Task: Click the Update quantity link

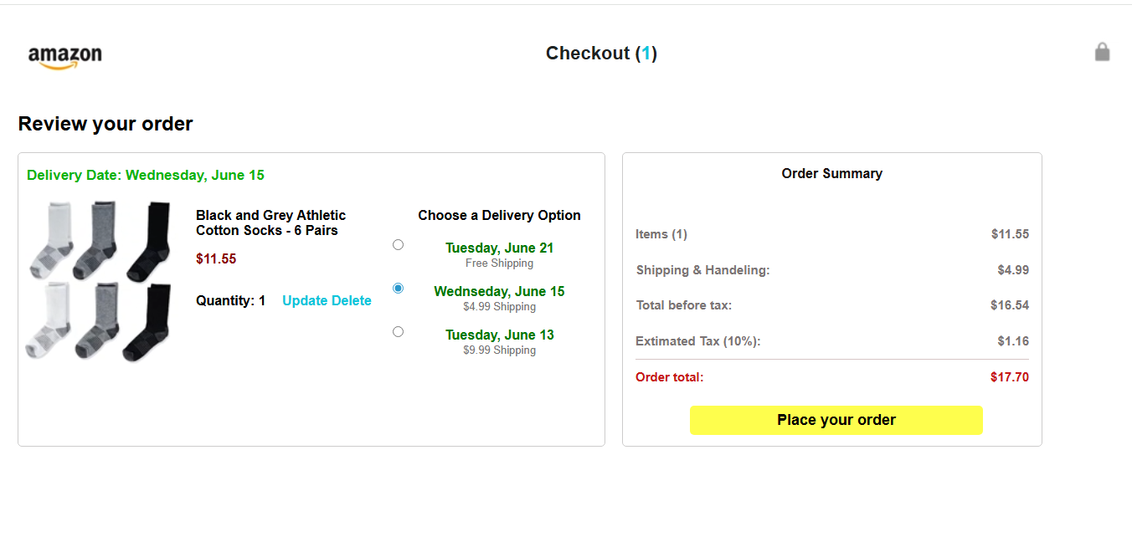Action: [x=305, y=301]
